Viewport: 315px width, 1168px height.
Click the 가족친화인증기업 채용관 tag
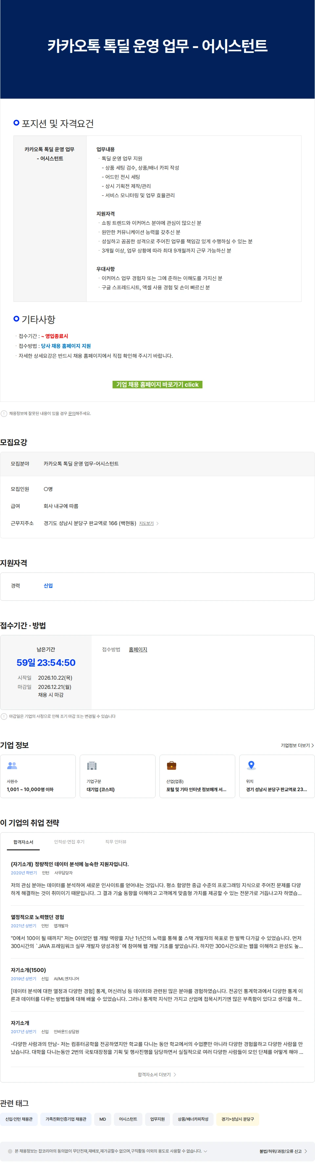pos(66,1119)
